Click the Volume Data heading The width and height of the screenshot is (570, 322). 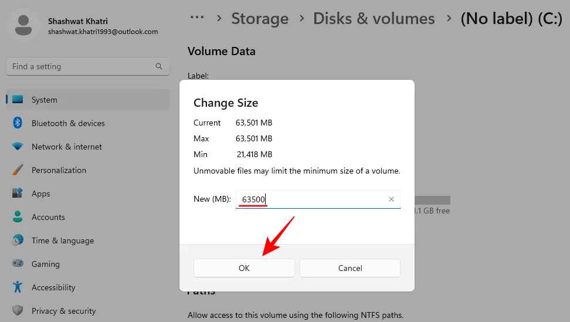tap(222, 51)
